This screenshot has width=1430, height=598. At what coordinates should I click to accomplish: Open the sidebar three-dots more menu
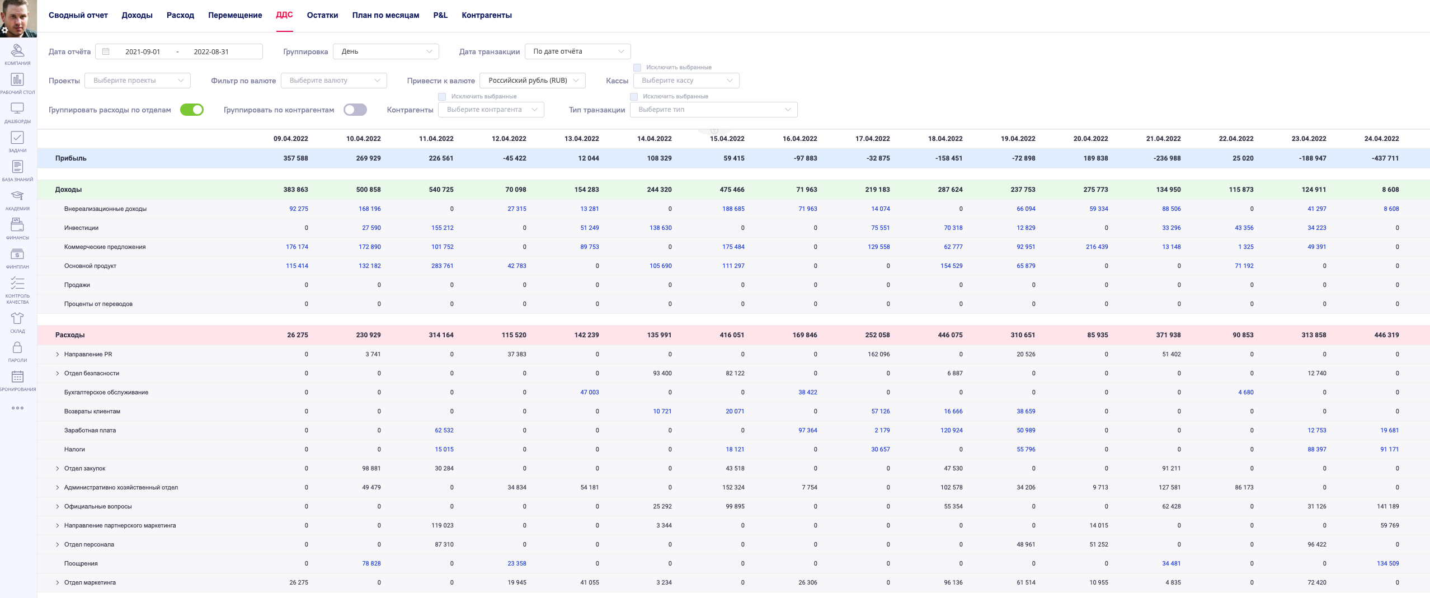coord(17,408)
